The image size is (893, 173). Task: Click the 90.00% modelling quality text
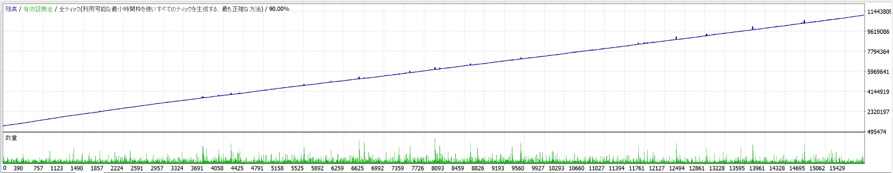[x=279, y=9]
